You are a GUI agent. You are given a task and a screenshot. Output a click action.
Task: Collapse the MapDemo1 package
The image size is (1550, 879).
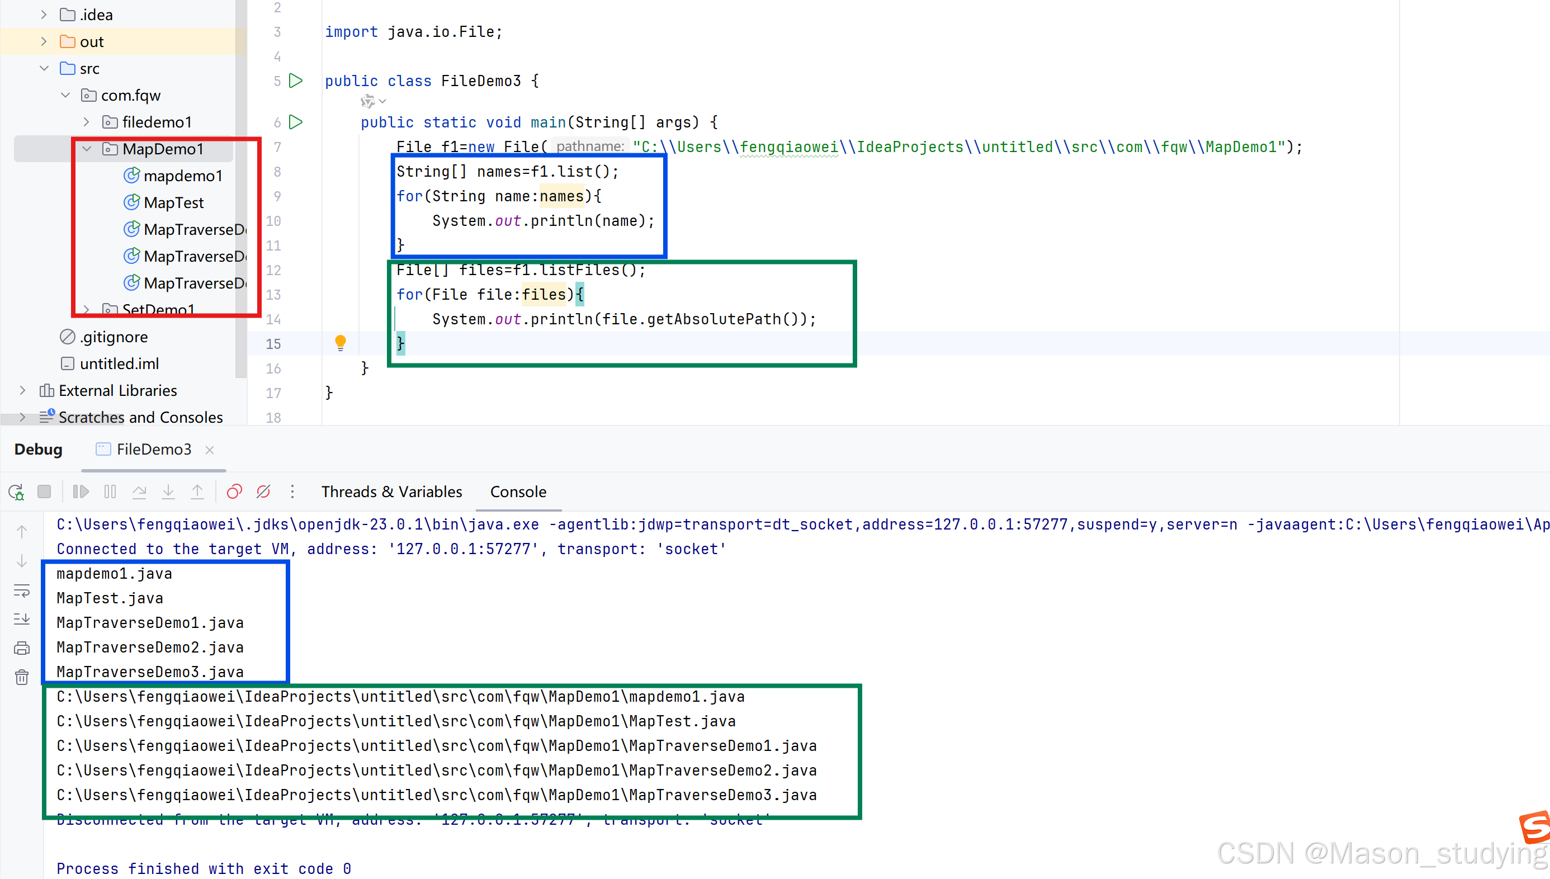[87, 149]
